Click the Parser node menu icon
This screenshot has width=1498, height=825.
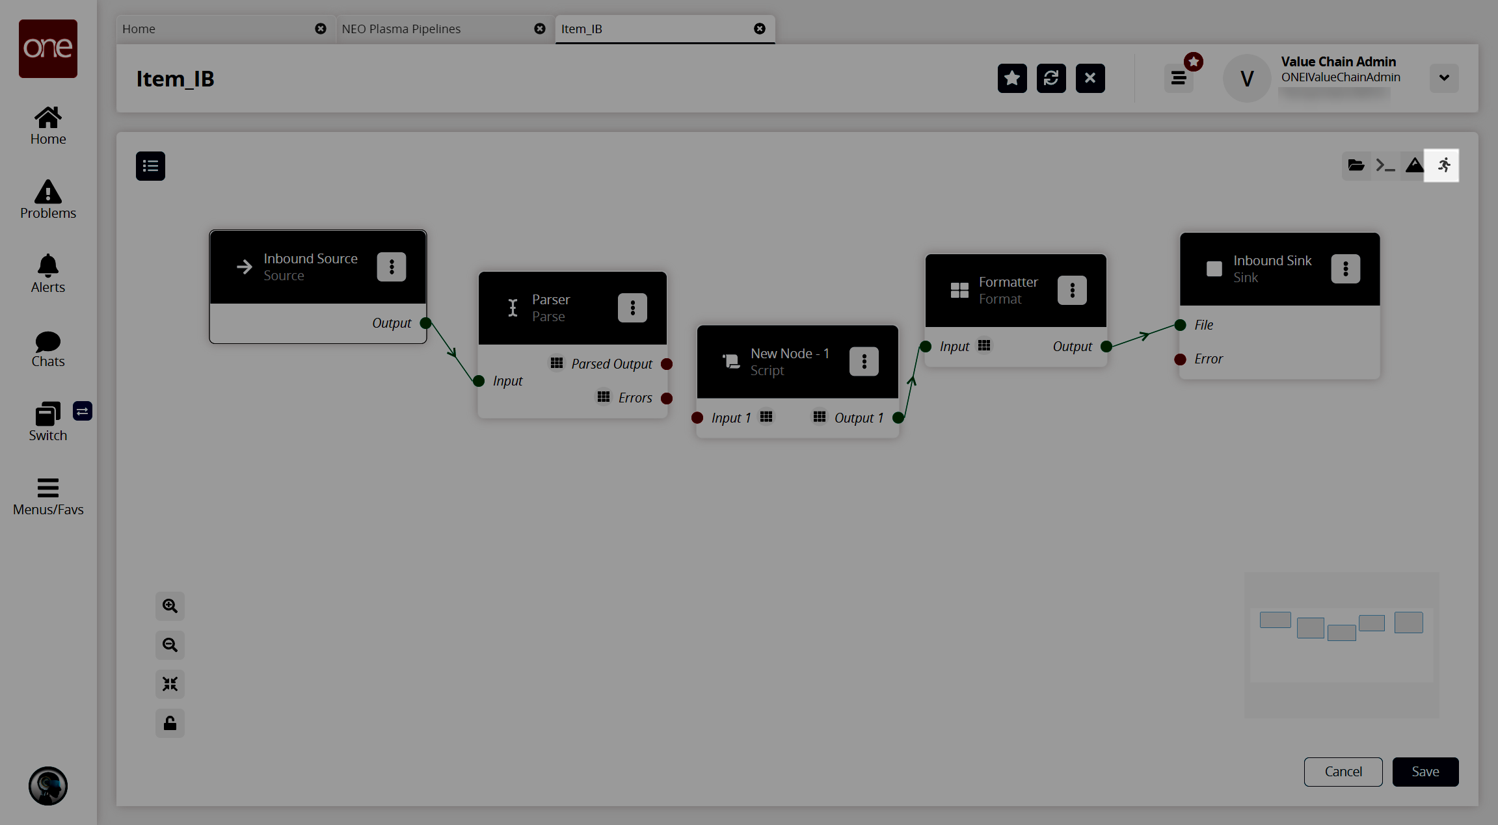tap(632, 308)
